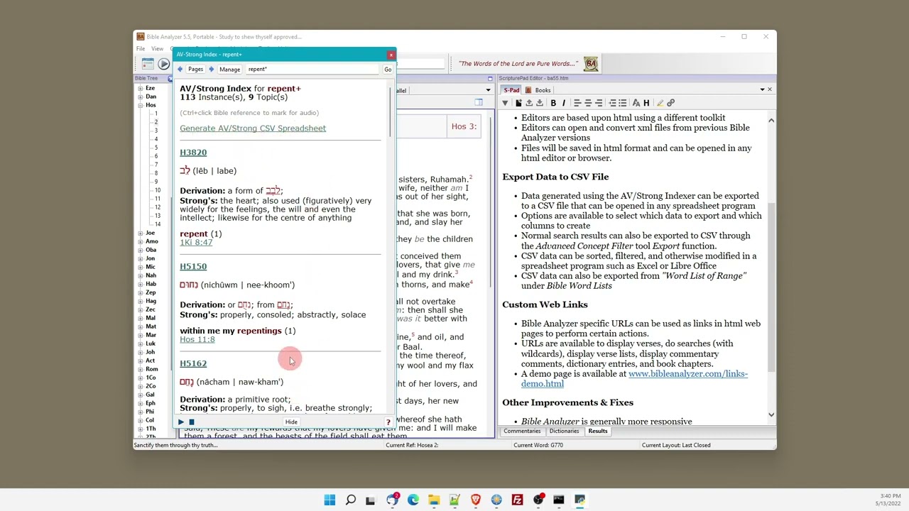This screenshot has width=909, height=511.
Task: Expand the Dan book in Bible Tree
Action: tap(141, 97)
